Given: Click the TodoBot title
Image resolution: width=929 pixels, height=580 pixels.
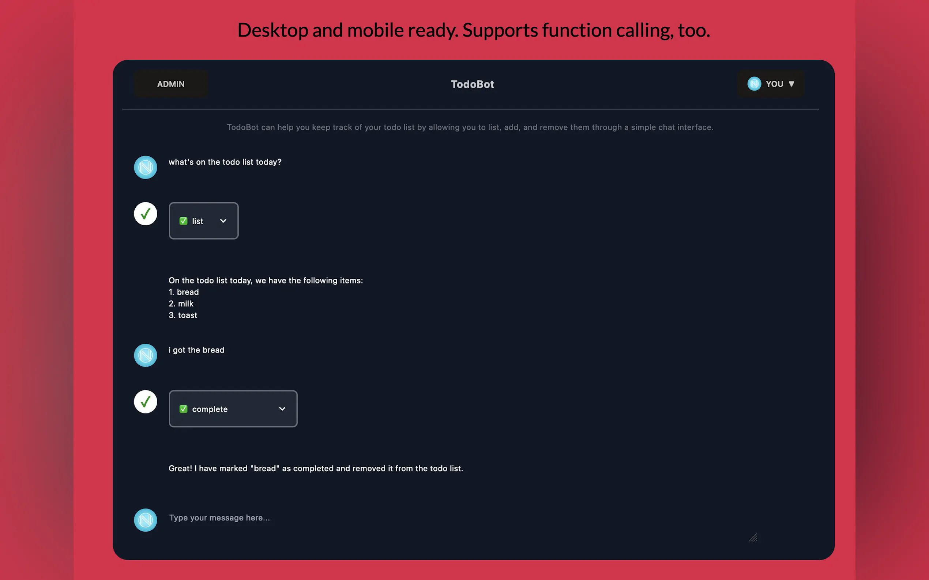Looking at the screenshot, I should point(472,84).
